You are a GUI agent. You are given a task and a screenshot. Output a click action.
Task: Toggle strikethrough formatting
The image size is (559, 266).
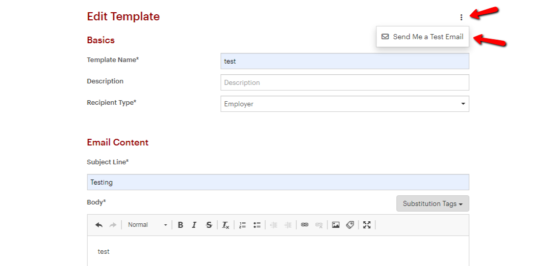coord(209,225)
